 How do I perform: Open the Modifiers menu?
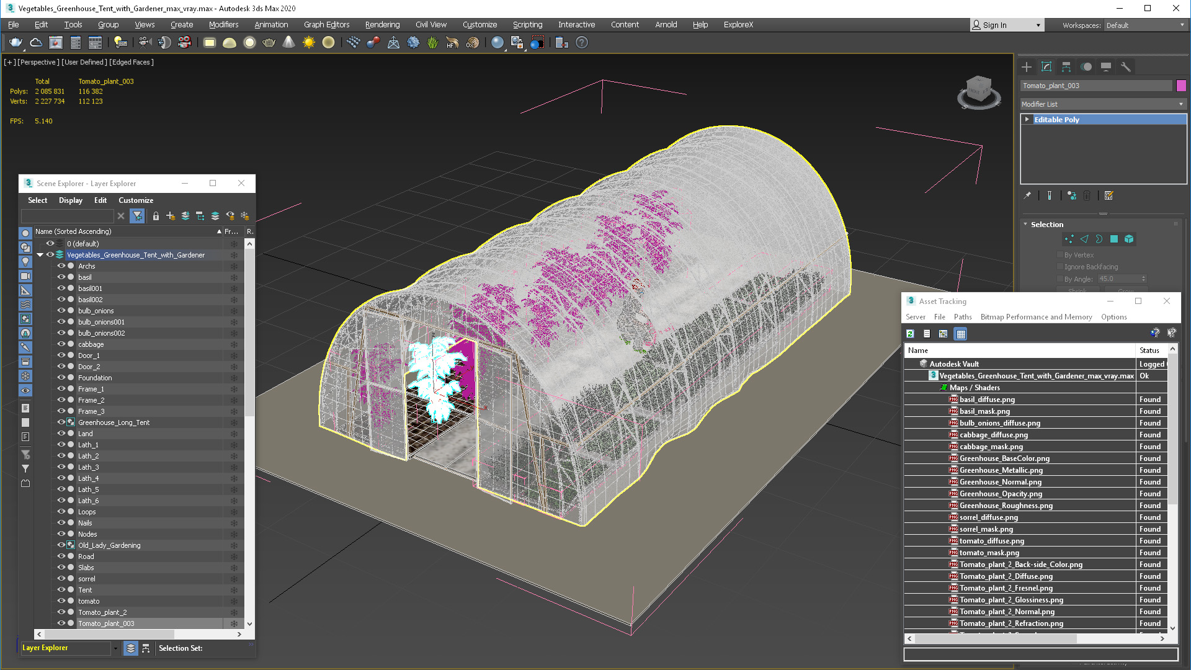coord(221,25)
